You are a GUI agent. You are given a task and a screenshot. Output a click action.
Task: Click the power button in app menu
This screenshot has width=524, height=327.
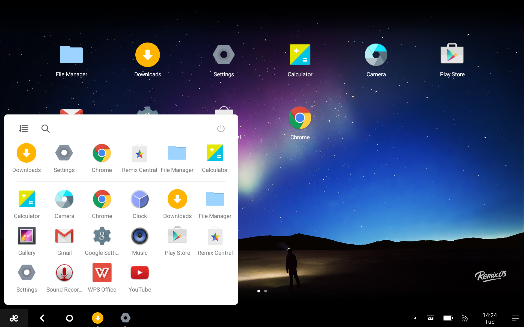[x=221, y=128]
